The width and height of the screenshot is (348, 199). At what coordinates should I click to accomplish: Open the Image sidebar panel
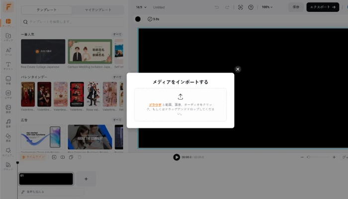pos(8,109)
